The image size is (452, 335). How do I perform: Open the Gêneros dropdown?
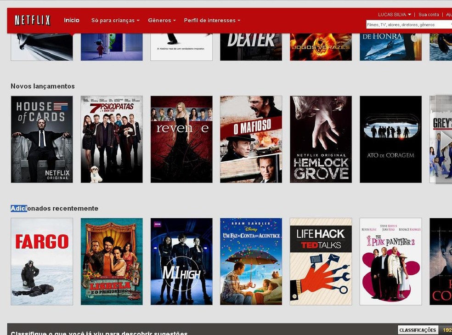click(161, 20)
